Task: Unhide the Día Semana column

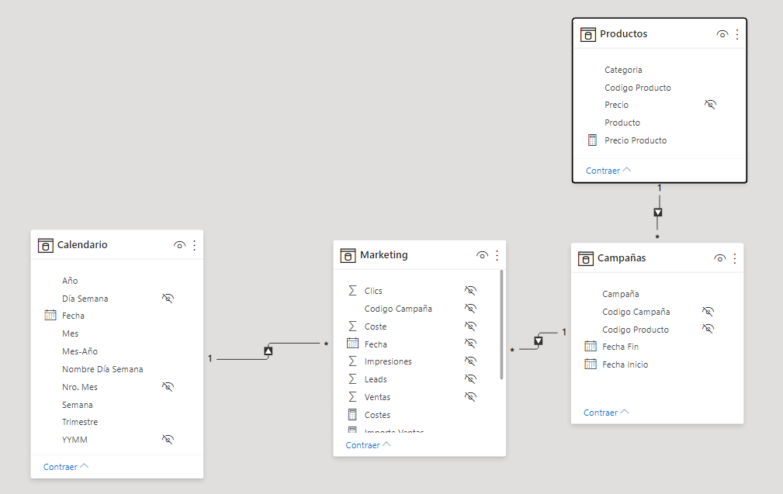Action: point(168,298)
